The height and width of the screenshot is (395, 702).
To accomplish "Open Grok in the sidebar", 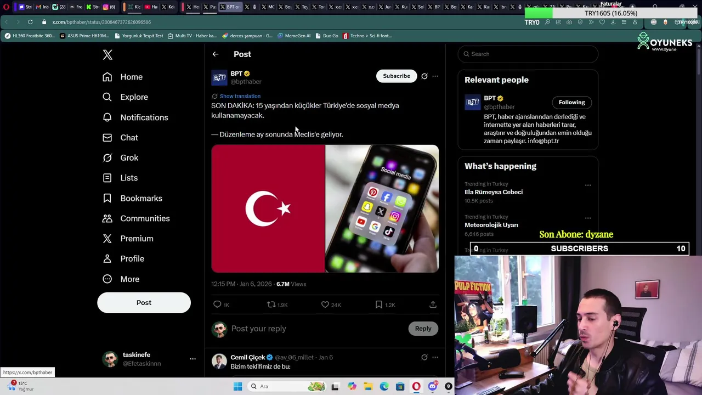I will click(120, 158).
